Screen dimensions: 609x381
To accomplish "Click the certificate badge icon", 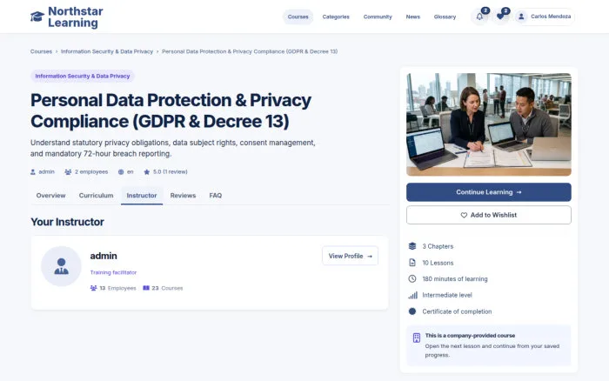I will [x=412, y=311].
